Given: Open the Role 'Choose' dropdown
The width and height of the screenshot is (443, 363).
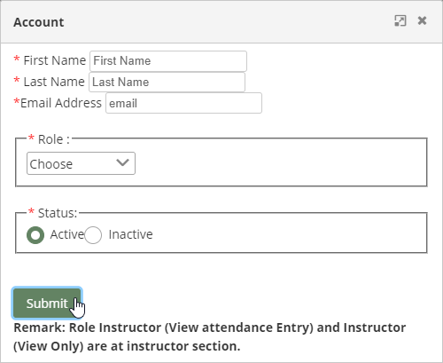Looking at the screenshot, I should [81, 163].
